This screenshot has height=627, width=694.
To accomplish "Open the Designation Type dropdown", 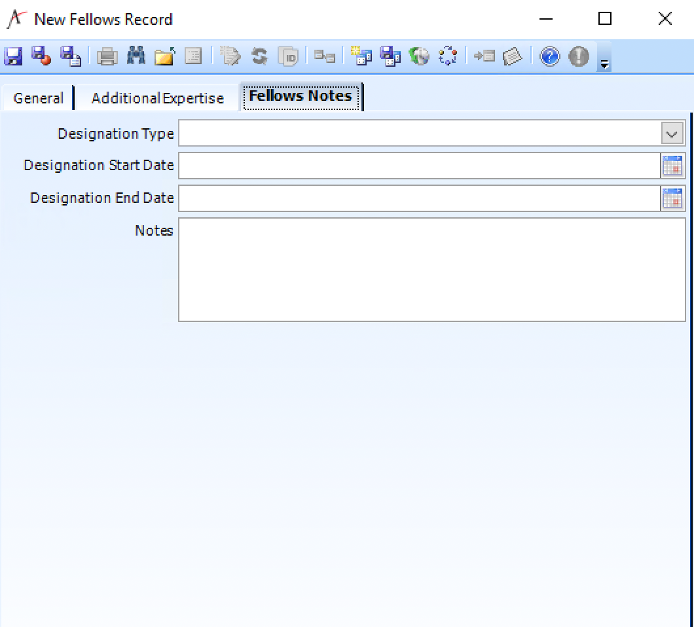I will pyautogui.click(x=671, y=133).
